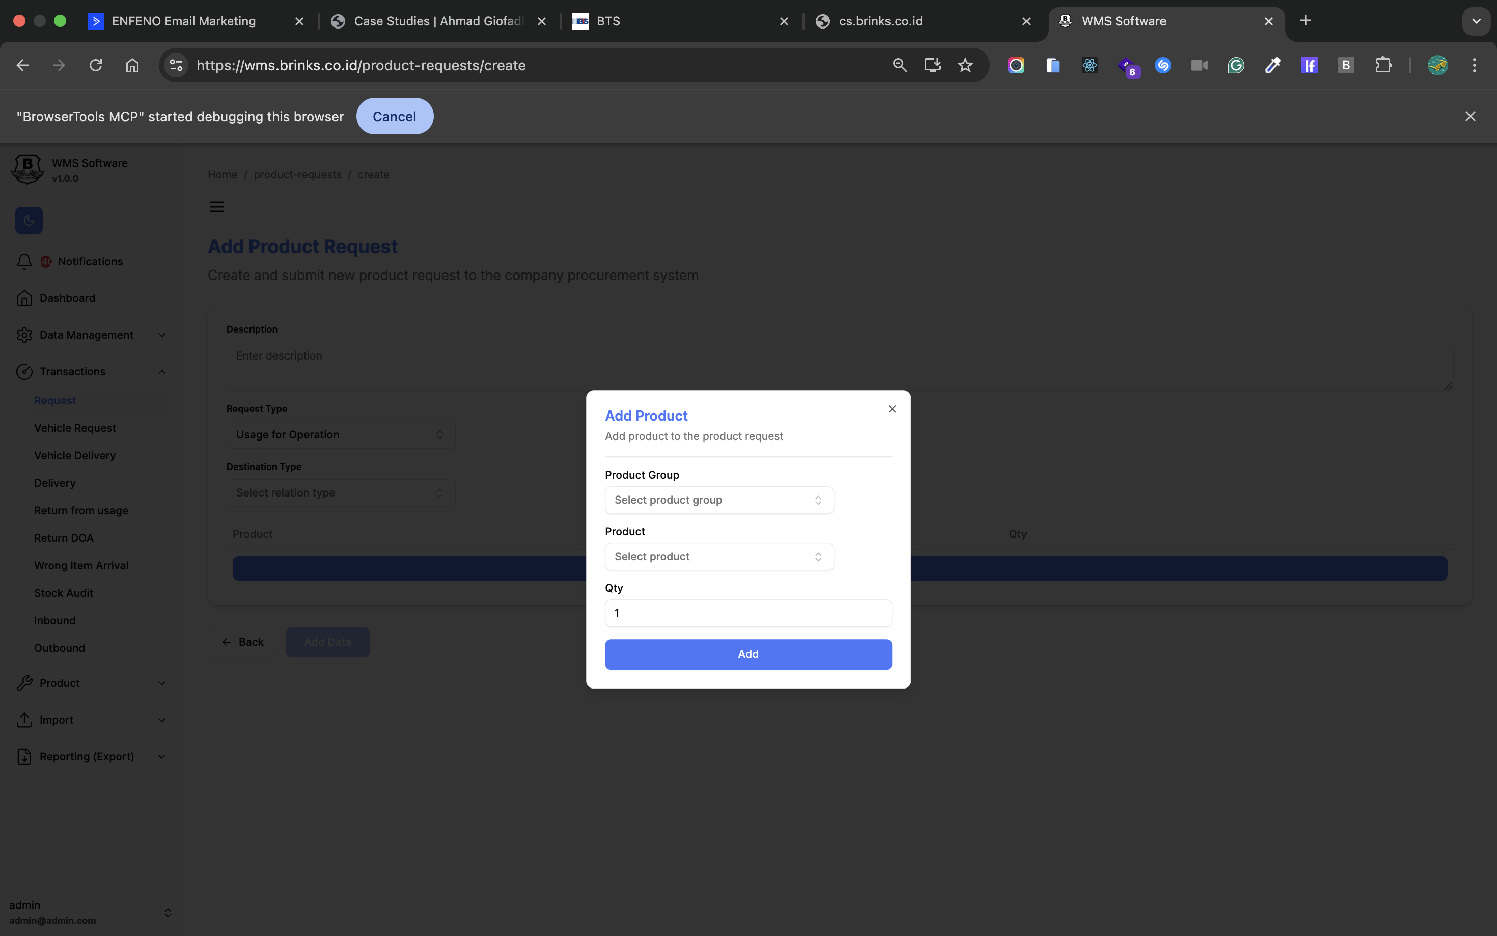Image resolution: width=1497 pixels, height=936 pixels.
Task: Open the Select product dropdown
Action: (718, 556)
